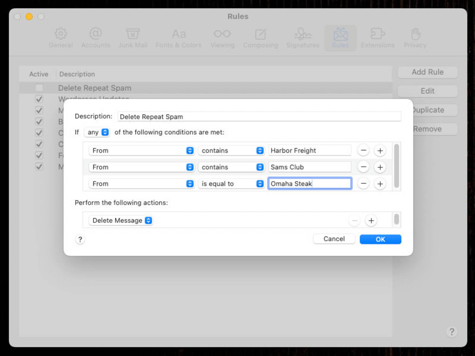Image resolution: width=475 pixels, height=356 pixels.
Task: Add condition after Omaha Steak row
Action: (x=380, y=184)
